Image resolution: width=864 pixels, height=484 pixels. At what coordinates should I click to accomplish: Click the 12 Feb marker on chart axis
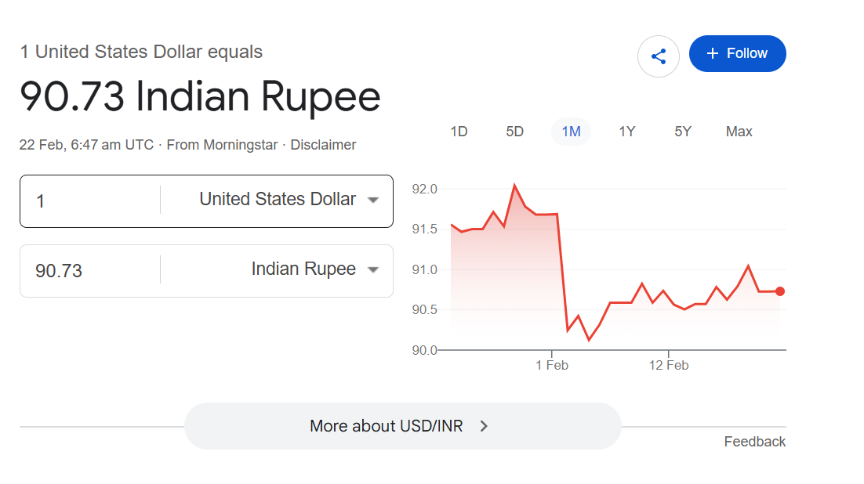668,365
